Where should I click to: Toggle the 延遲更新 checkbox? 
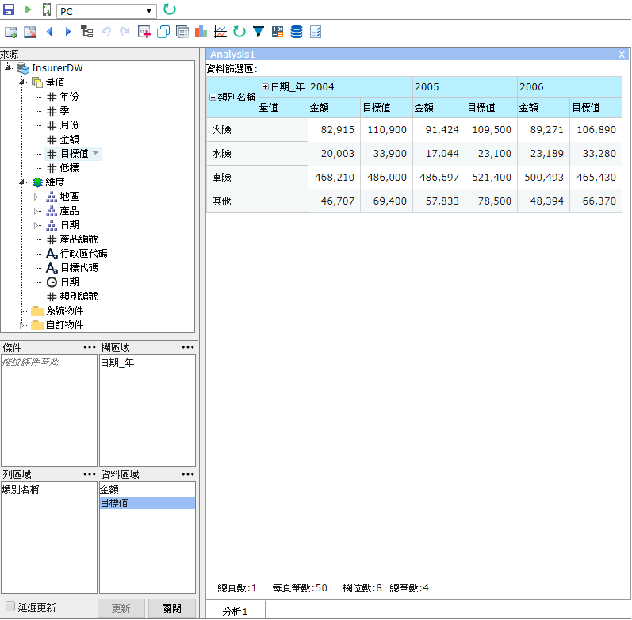point(10,607)
